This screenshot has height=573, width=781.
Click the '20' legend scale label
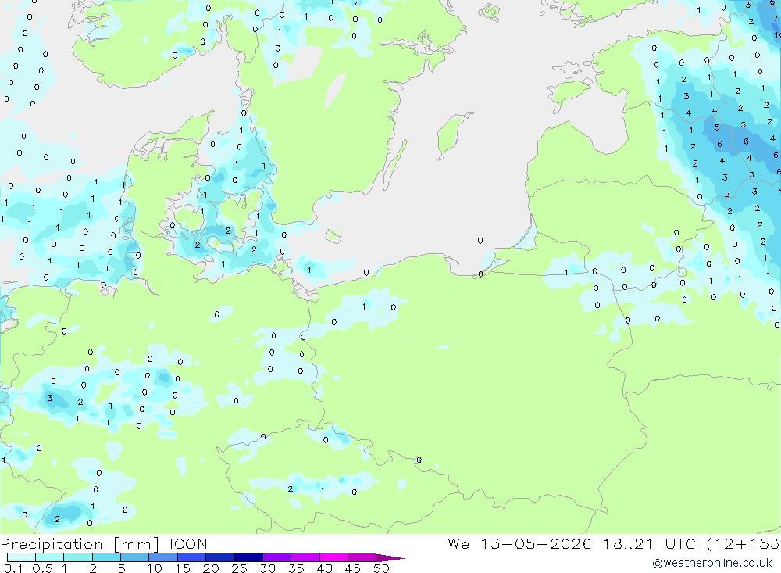click(x=211, y=568)
